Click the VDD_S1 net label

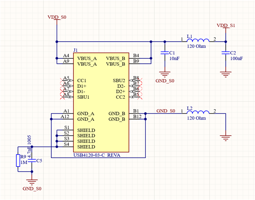tap(226, 25)
